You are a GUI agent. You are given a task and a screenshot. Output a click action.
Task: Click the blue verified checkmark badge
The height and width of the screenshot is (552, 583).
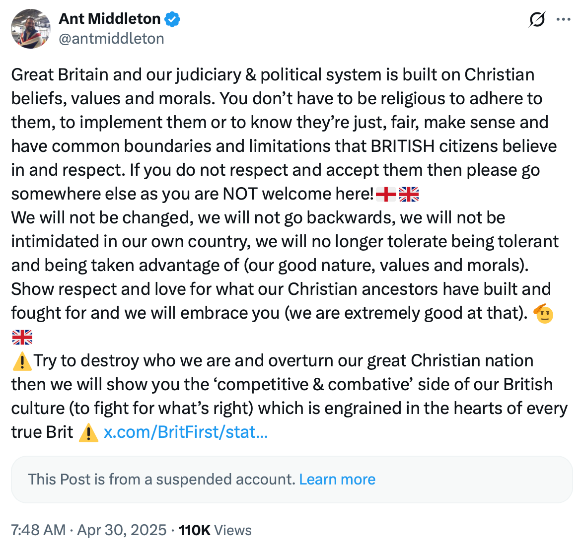[x=172, y=19]
